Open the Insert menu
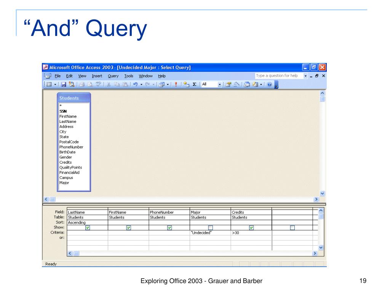 pos(97,76)
